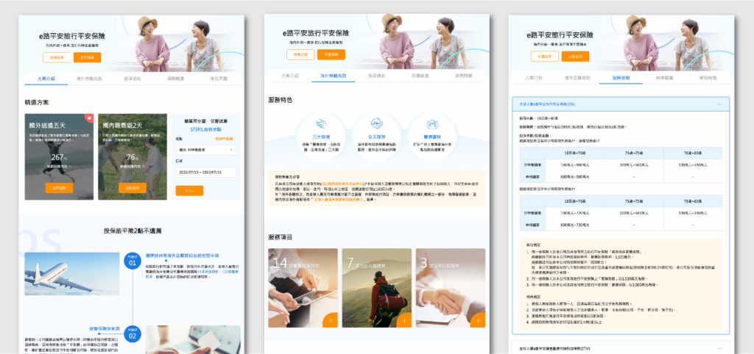Image resolution: width=754 pixels, height=354 pixels.
Task: Click the orange 立即投保 button on left page header
Action: (88, 57)
